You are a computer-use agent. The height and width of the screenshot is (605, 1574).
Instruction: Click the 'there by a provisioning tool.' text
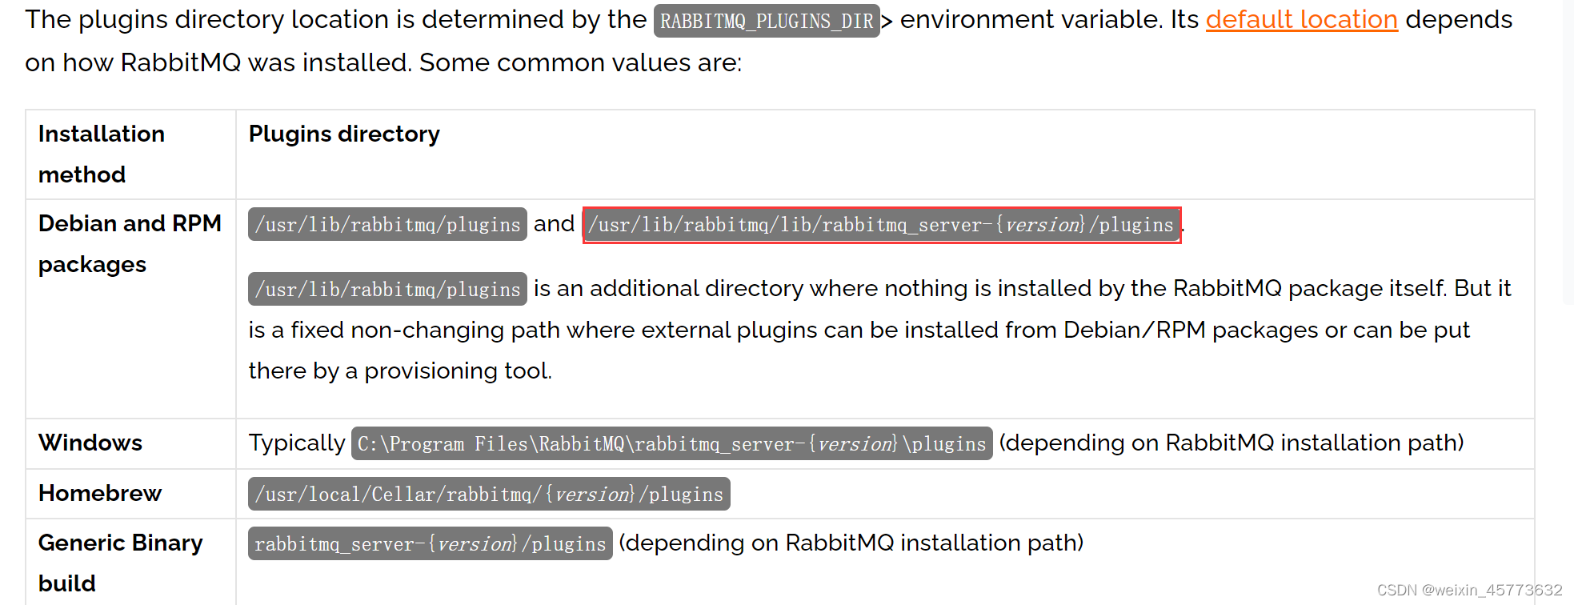tap(400, 371)
